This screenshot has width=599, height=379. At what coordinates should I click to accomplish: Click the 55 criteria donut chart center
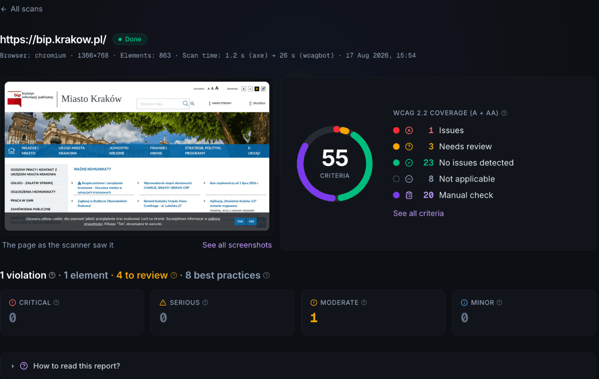tap(335, 163)
